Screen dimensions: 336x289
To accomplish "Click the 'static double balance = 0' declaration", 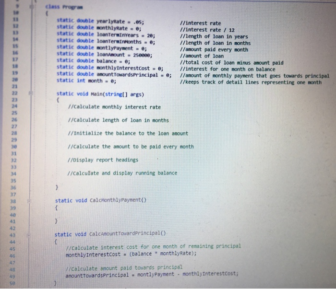I will (93, 61).
